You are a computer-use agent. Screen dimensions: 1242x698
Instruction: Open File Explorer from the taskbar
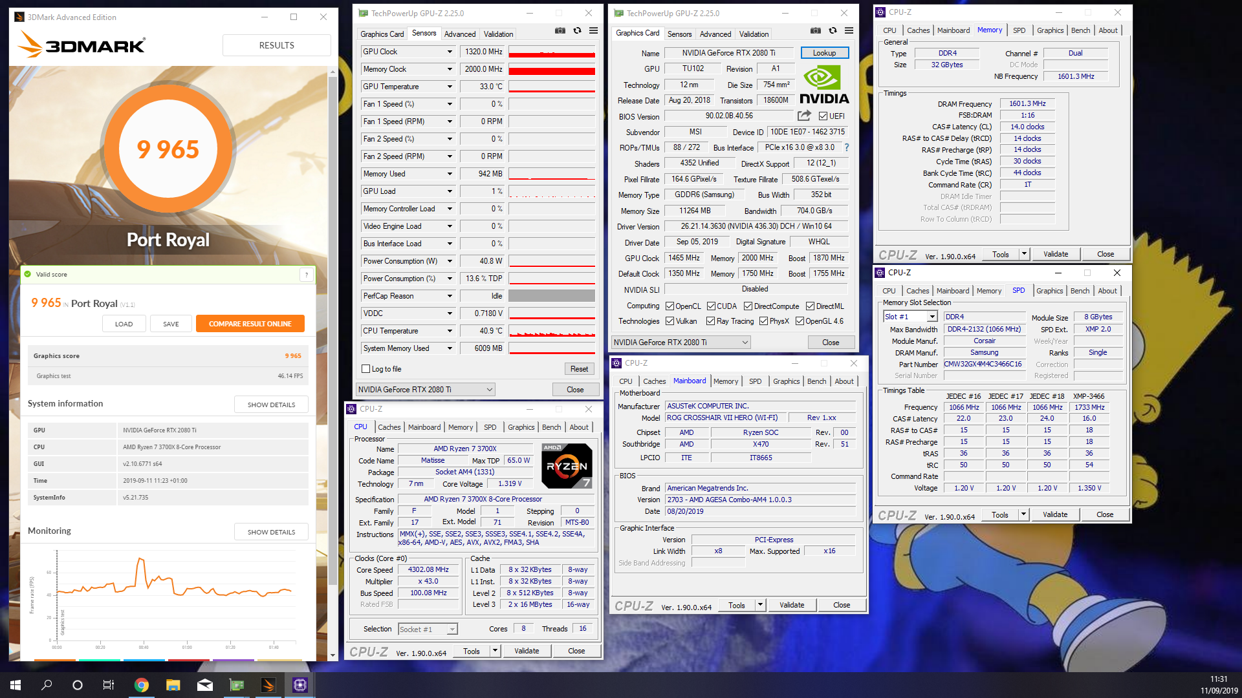pos(173,685)
